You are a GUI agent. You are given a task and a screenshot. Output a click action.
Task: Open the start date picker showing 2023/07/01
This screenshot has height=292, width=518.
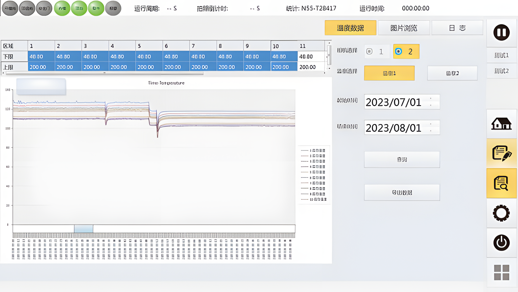pyautogui.click(x=399, y=102)
